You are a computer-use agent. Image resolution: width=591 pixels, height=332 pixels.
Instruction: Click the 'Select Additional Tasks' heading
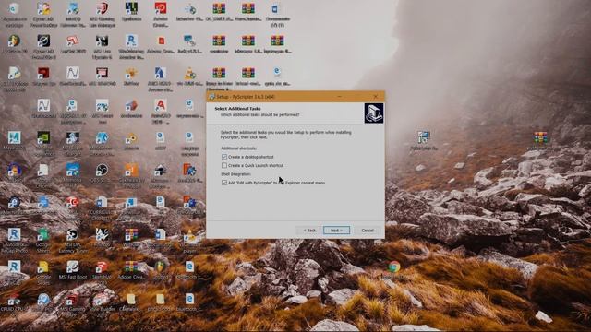tap(237, 109)
